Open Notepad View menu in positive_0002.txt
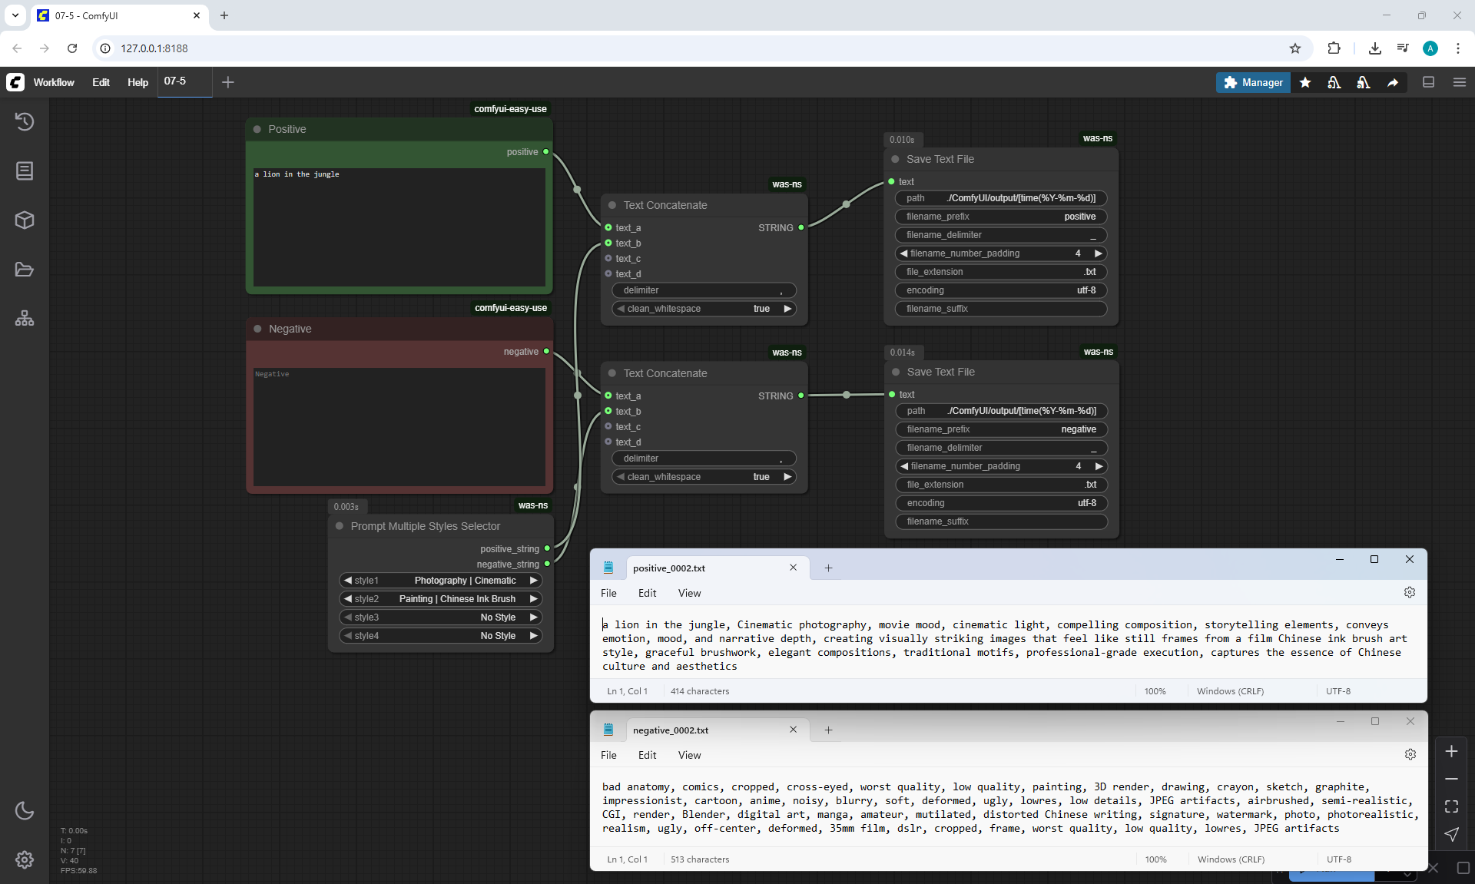 tap(689, 593)
